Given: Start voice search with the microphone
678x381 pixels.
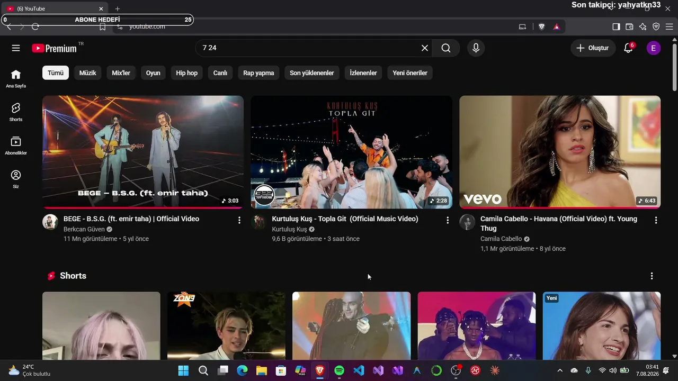Looking at the screenshot, I should [x=476, y=48].
